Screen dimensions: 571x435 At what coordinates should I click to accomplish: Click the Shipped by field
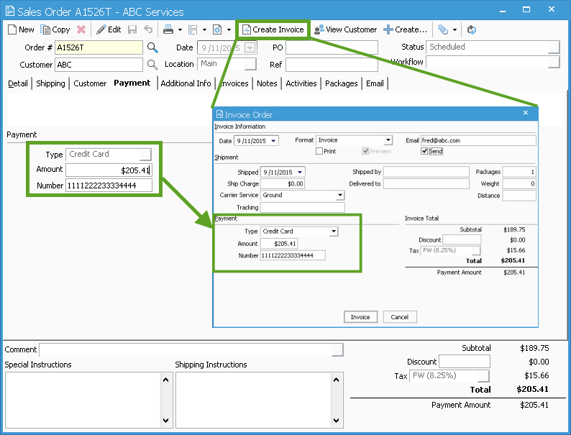pos(426,172)
